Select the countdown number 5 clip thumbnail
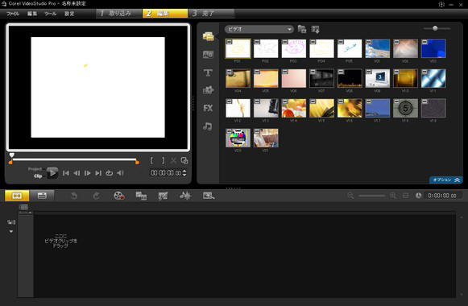Image resolution: width=468 pixels, height=306 pixels. click(405, 108)
